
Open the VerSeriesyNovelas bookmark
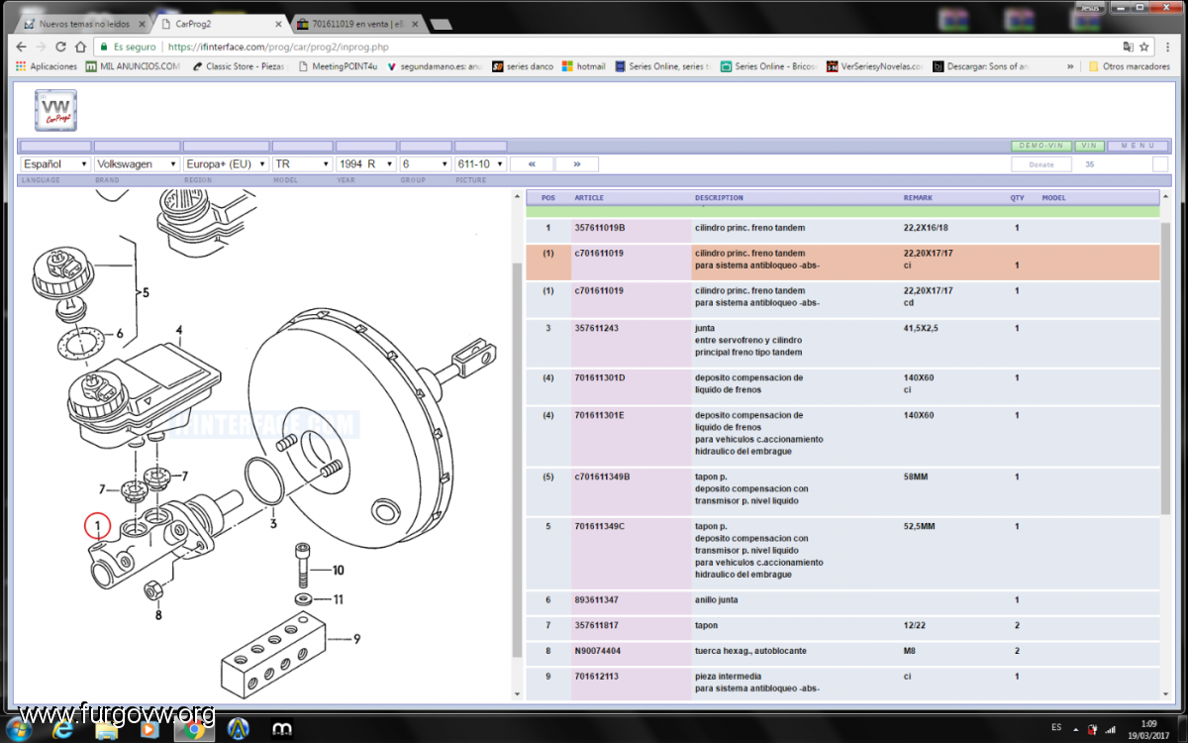tap(875, 66)
